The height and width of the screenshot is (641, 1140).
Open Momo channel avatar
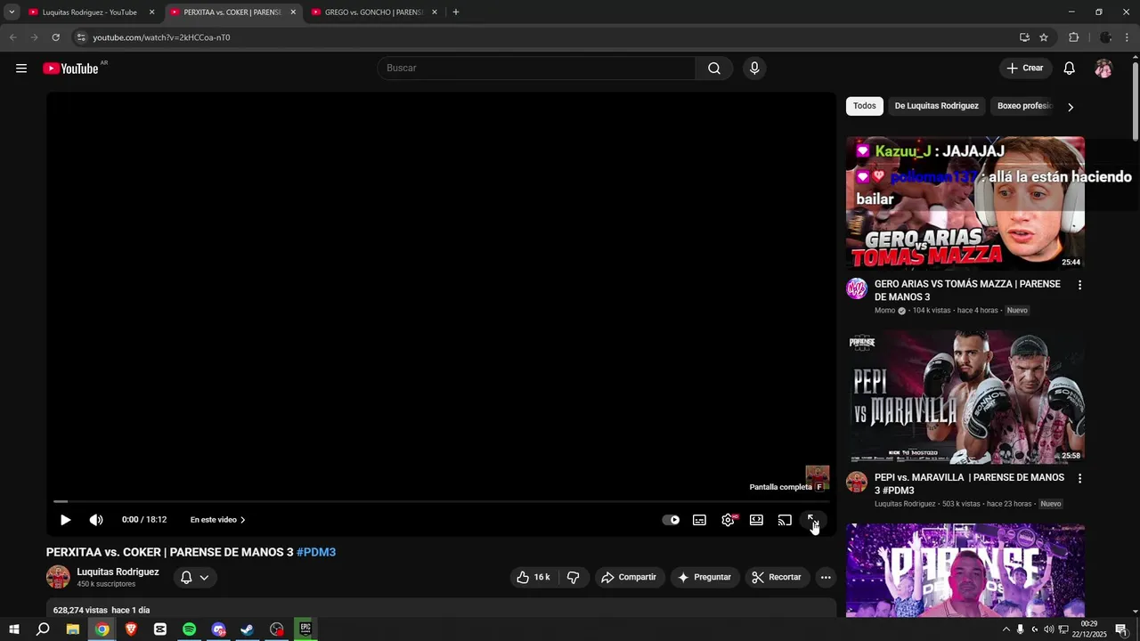click(x=857, y=288)
